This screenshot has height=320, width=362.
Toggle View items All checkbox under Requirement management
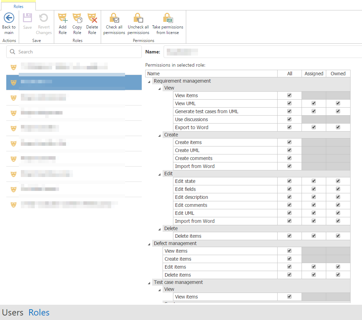[289, 95]
